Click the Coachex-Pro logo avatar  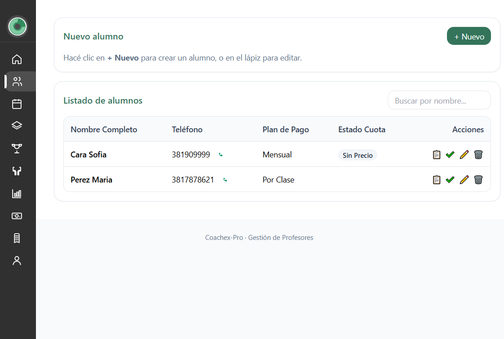pos(18,26)
